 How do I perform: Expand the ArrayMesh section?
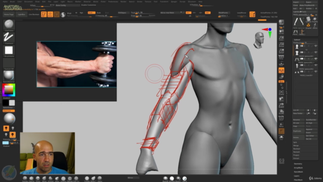tap(298, 168)
